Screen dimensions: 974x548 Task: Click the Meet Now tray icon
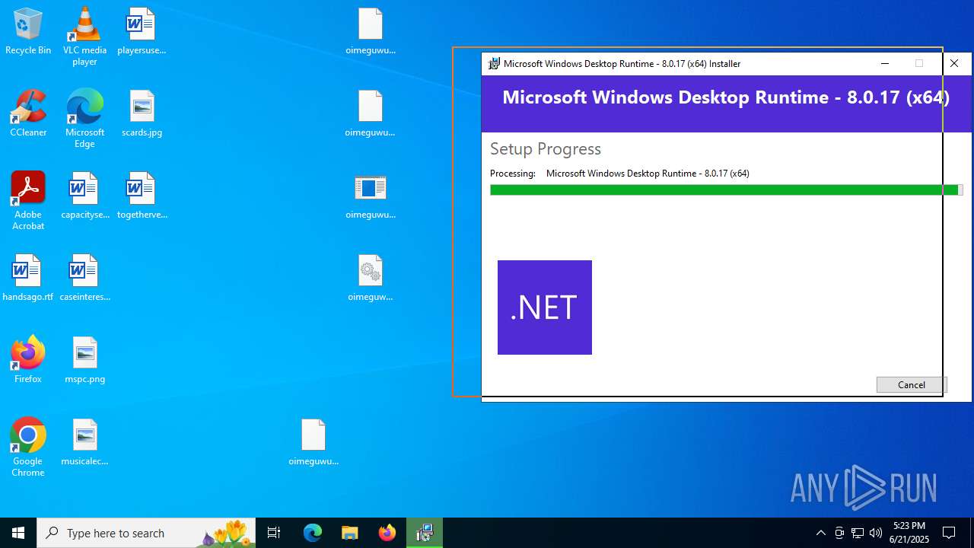839,533
